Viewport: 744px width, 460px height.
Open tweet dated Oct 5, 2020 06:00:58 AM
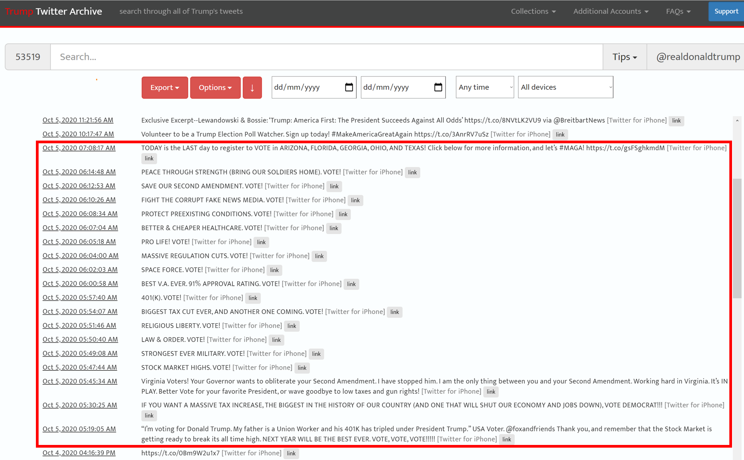pyautogui.click(x=80, y=283)
